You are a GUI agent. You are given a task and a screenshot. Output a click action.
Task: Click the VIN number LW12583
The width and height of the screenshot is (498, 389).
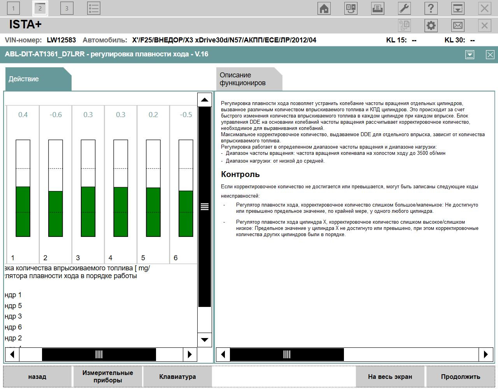tap(61, 40)
